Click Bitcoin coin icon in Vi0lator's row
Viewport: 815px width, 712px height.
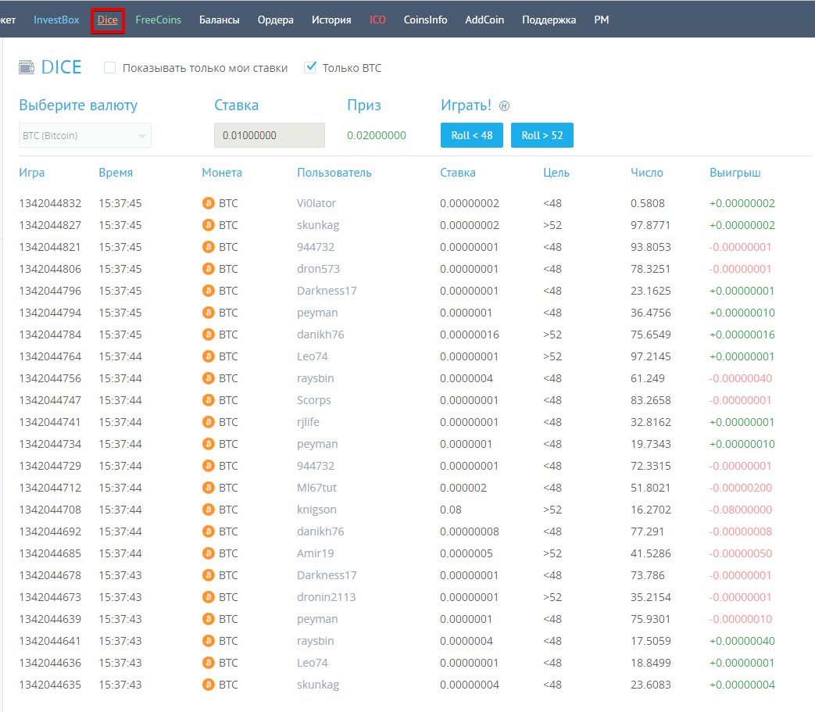[x=209, y=203]
